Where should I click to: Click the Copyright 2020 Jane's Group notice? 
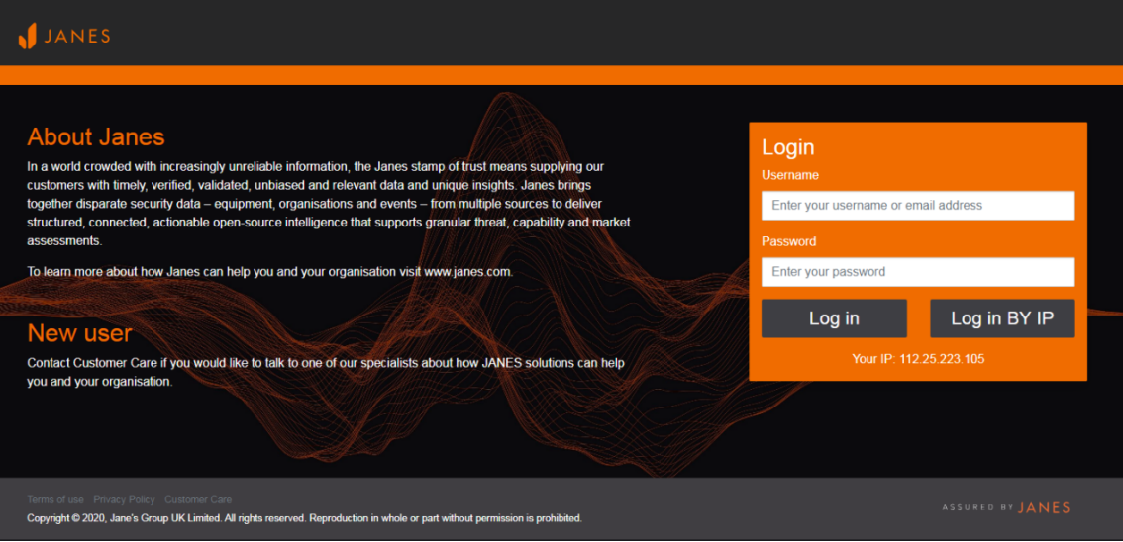pyautogui.click(x=304, y=517)
